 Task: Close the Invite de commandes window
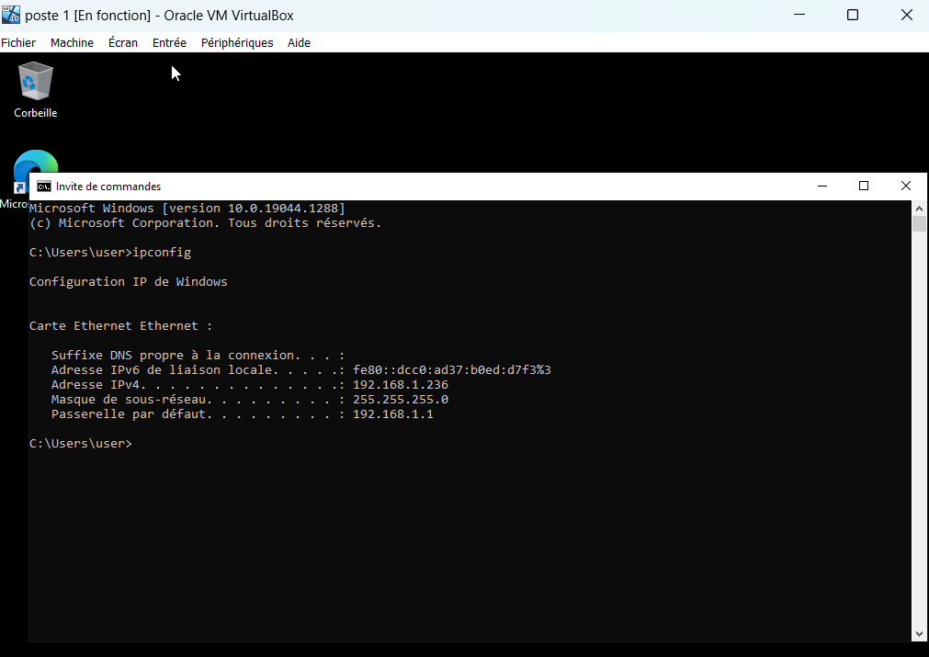pos(906,187)
